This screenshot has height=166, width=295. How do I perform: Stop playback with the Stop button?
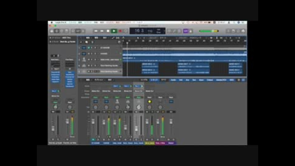(108, 31)
